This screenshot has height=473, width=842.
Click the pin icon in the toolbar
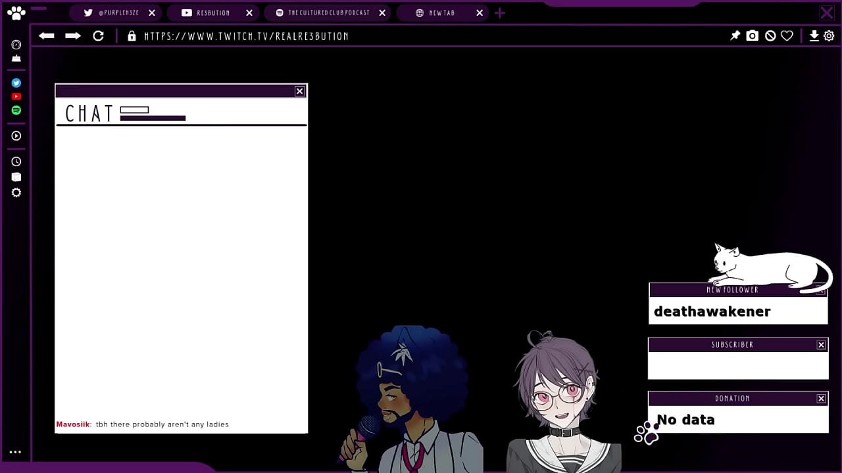click(x=735, y=36)
